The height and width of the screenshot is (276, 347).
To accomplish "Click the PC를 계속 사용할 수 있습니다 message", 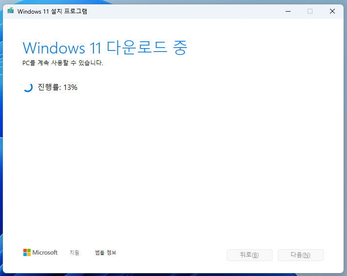I will 63,63.
